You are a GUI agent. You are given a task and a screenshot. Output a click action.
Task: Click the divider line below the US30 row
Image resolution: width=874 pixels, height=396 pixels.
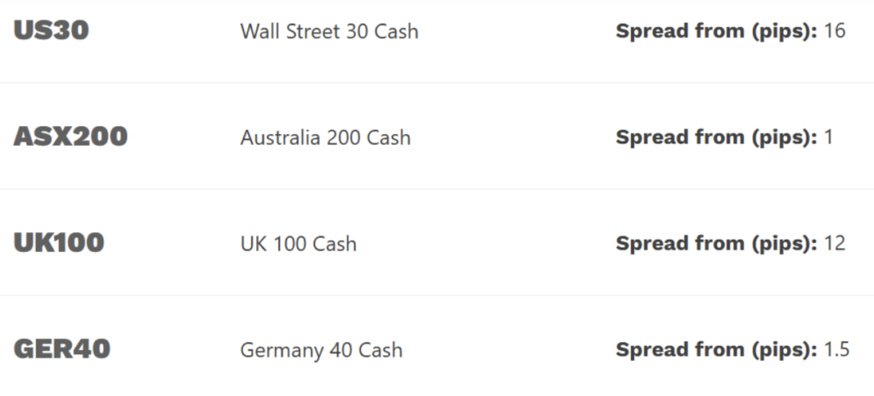click(437, 83)
